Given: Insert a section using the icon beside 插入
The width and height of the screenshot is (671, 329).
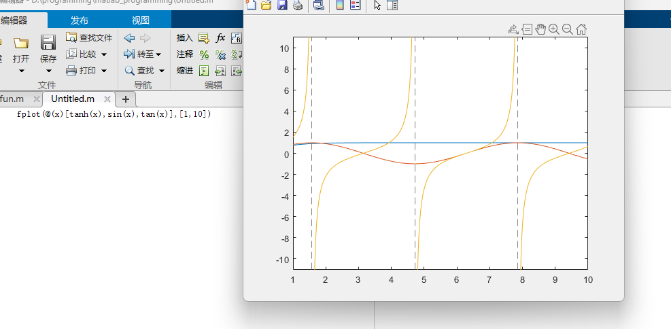Looking at the screenshot, I should 204,38.
